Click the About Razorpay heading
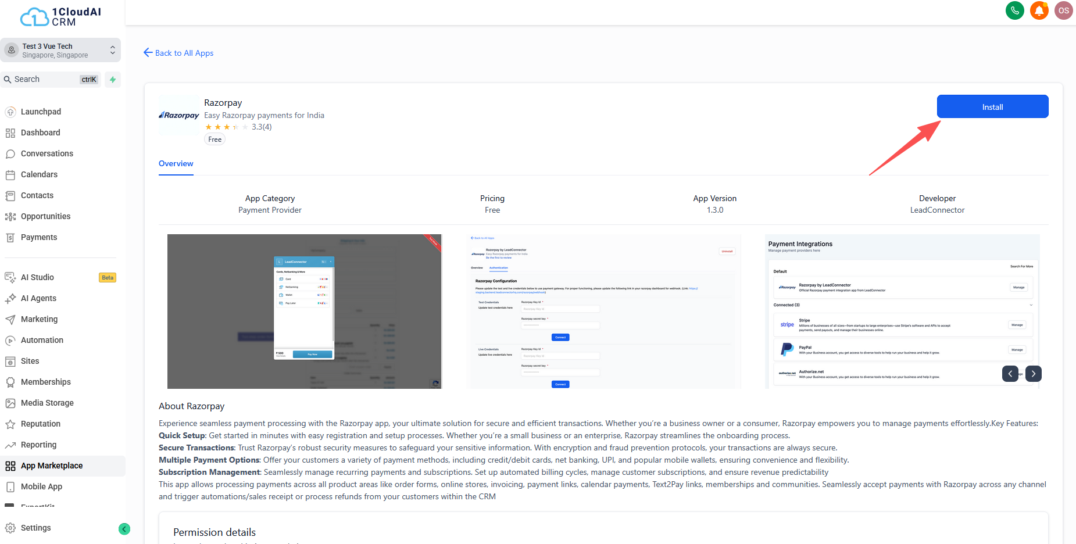This screenshot has width=1076, height=544. 191,406
